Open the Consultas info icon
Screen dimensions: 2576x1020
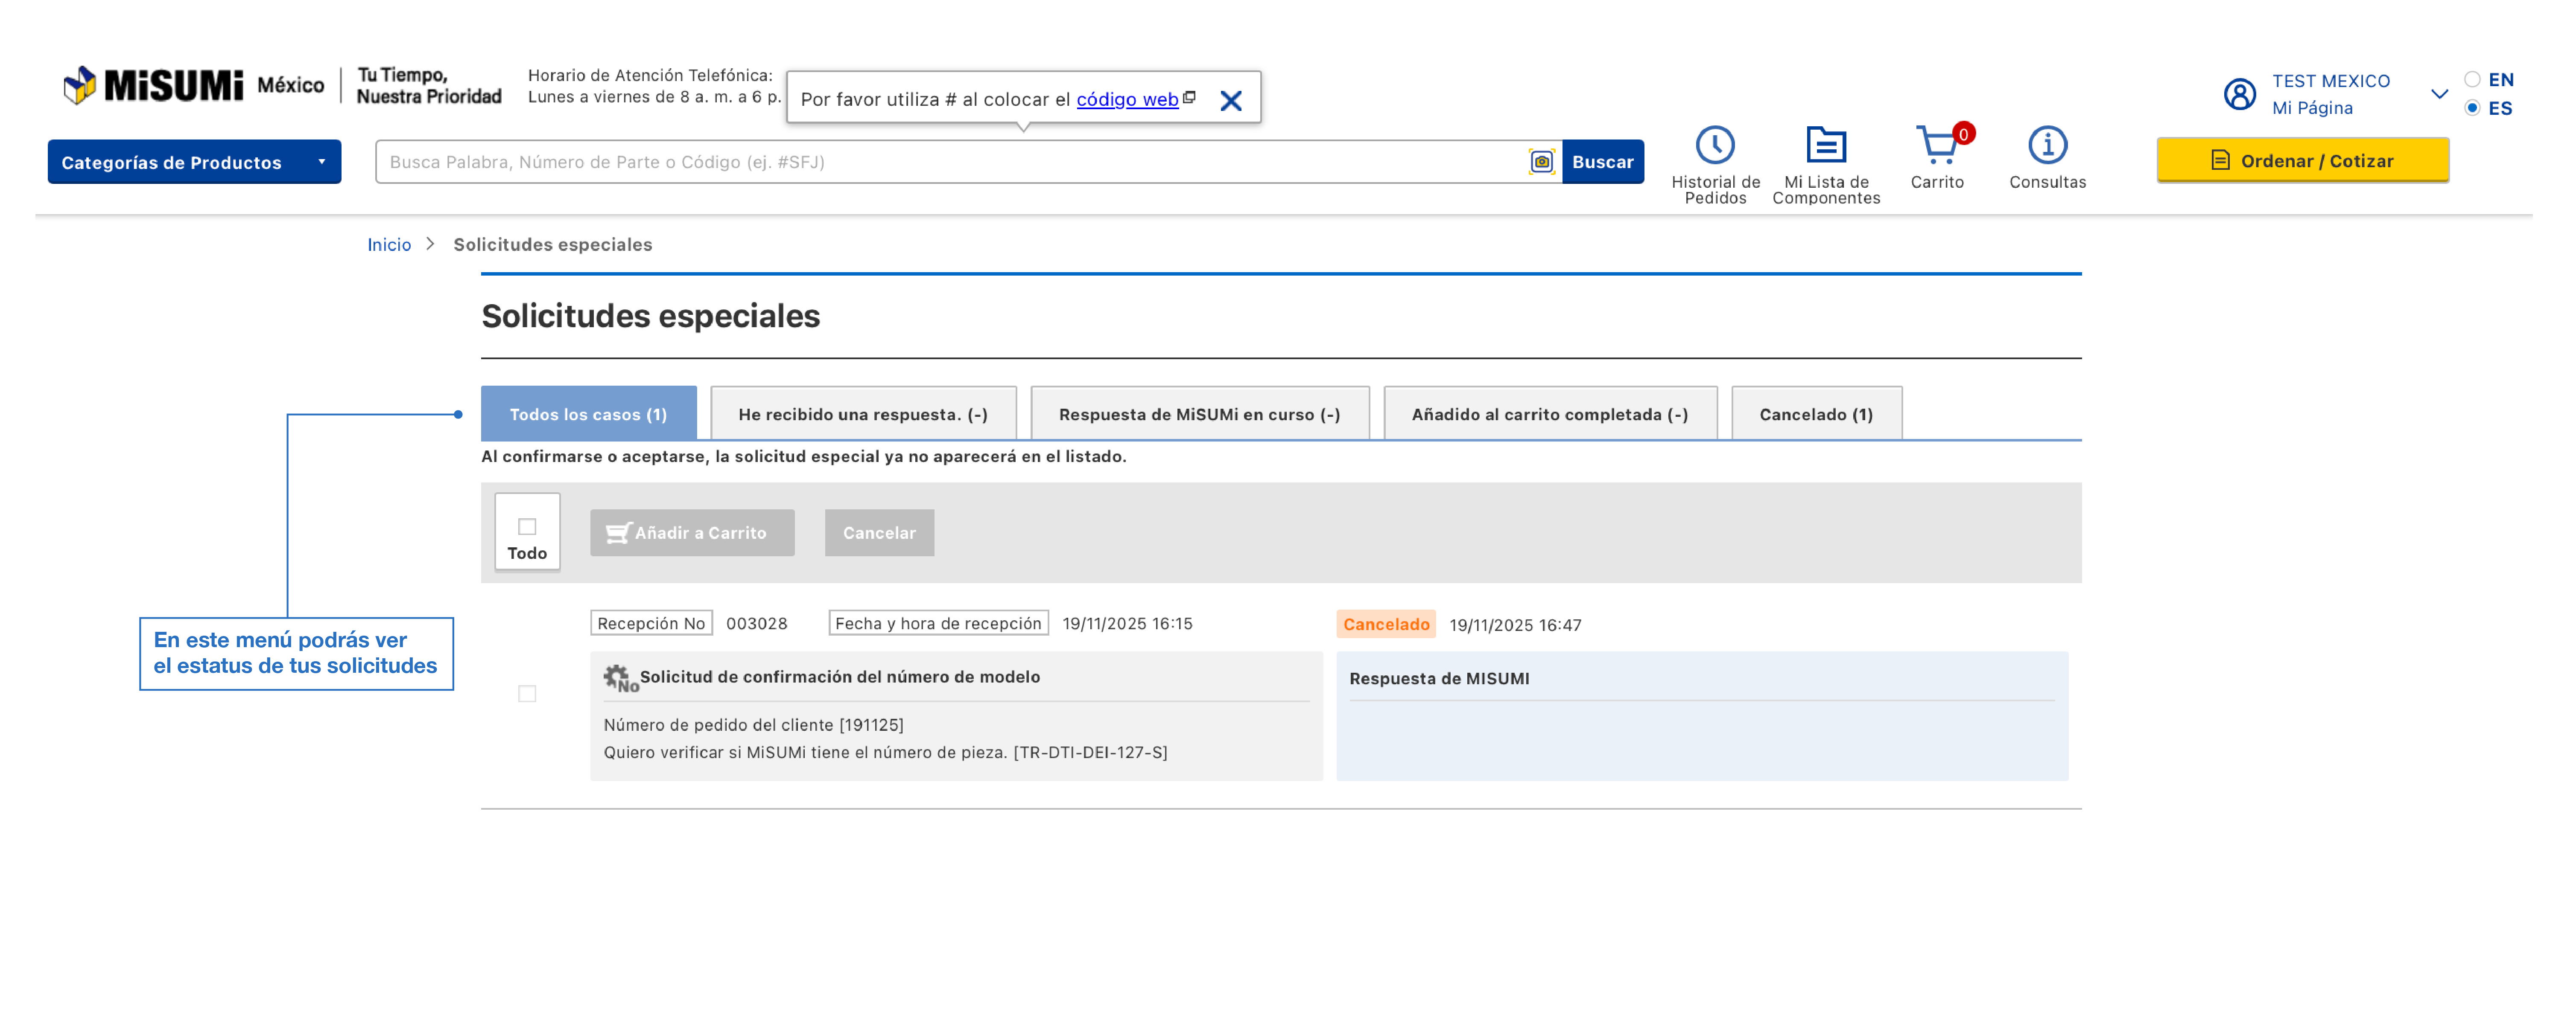point(2047,145)
